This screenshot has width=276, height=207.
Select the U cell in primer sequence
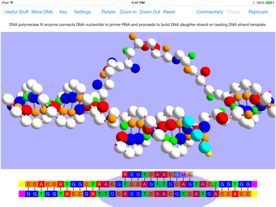click(183, 175)
